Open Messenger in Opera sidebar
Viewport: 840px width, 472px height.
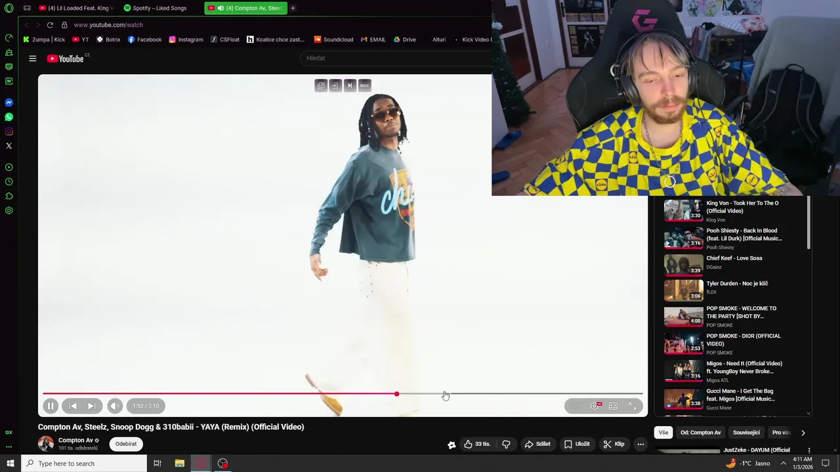pos(9,103)
